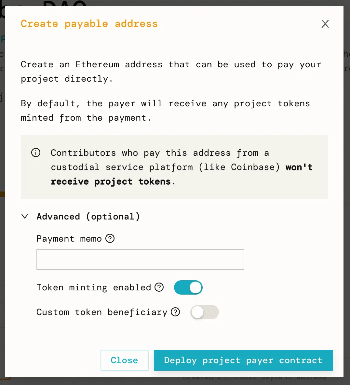Collapse Advanced section using chevron arrow
This screenshot has width=350, height=385.
(x=25, y=217)
